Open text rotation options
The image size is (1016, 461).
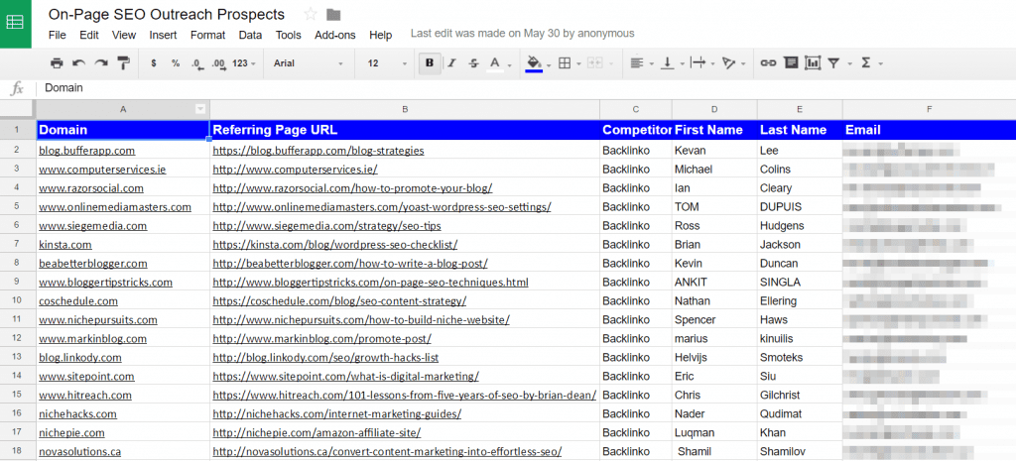click(729, 62)
